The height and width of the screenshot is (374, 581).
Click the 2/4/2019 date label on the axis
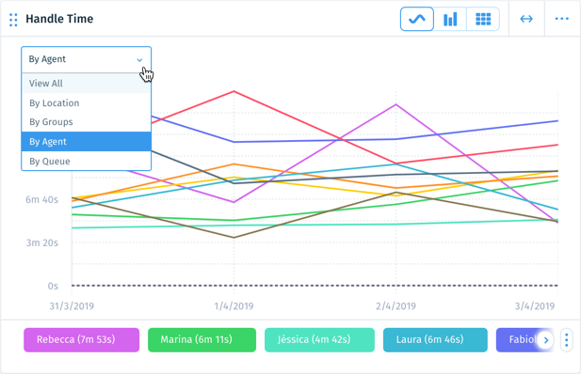pos(395,306)
